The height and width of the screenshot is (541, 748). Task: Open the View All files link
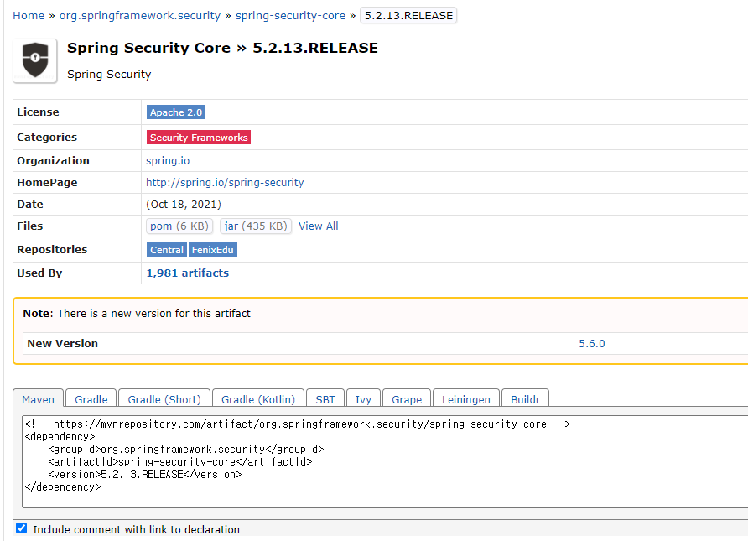[x=318, y=226]
